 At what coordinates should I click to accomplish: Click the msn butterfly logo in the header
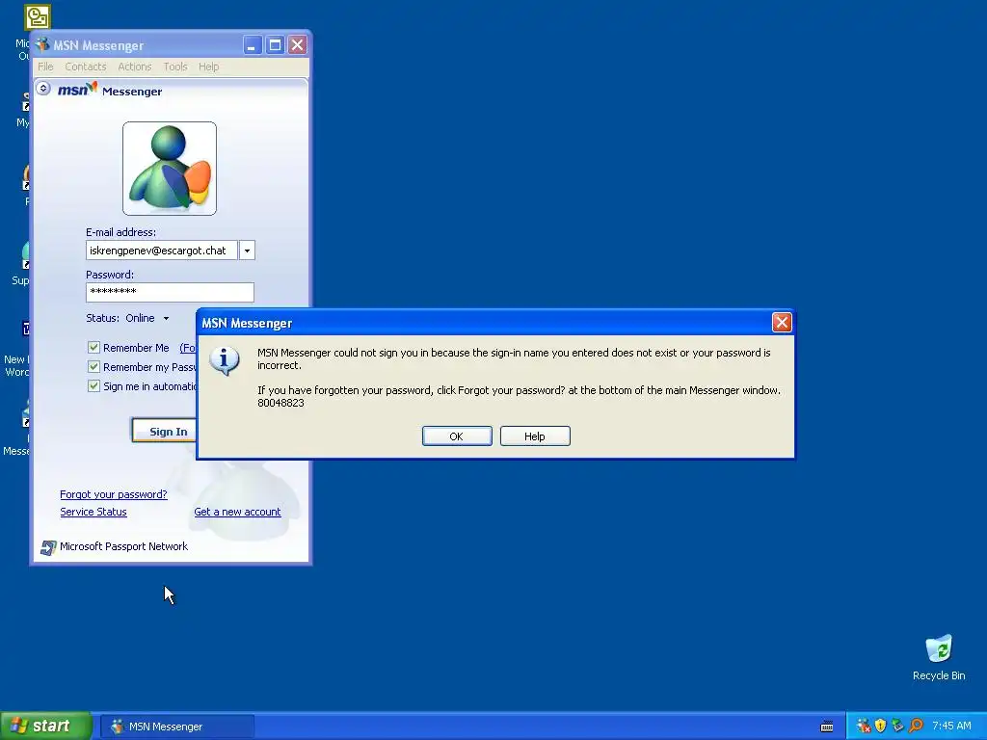tap(78, 90)
